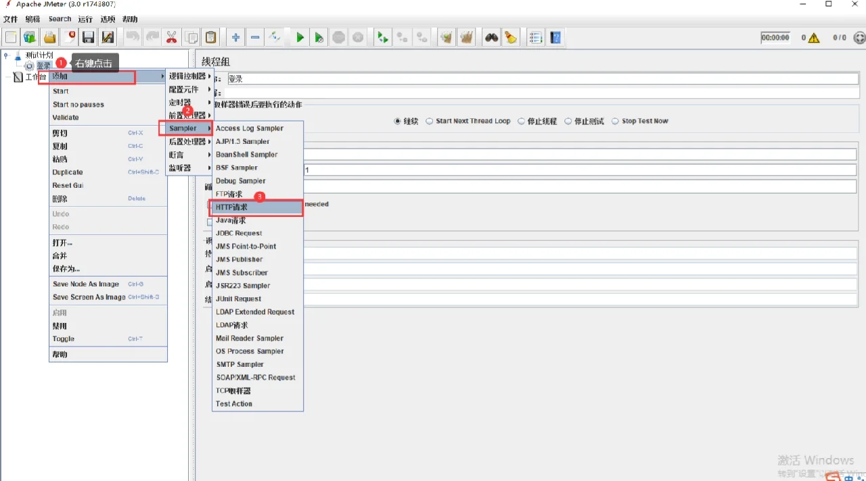Expand the 添加 submenu in context menu
The height and width of the screenshot is (481, 866).
click(108, 76)
